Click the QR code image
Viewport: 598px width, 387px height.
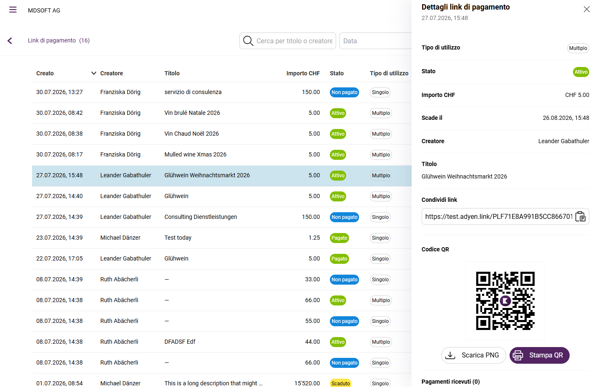[x=505, y=301]
